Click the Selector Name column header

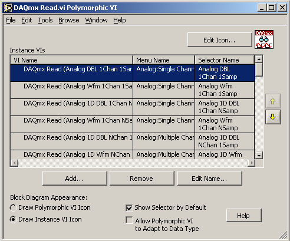click(x=225, y=60)
